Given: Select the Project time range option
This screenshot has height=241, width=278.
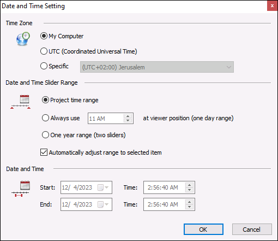Looking at the screenshot, I should click(x=70, y=100).
